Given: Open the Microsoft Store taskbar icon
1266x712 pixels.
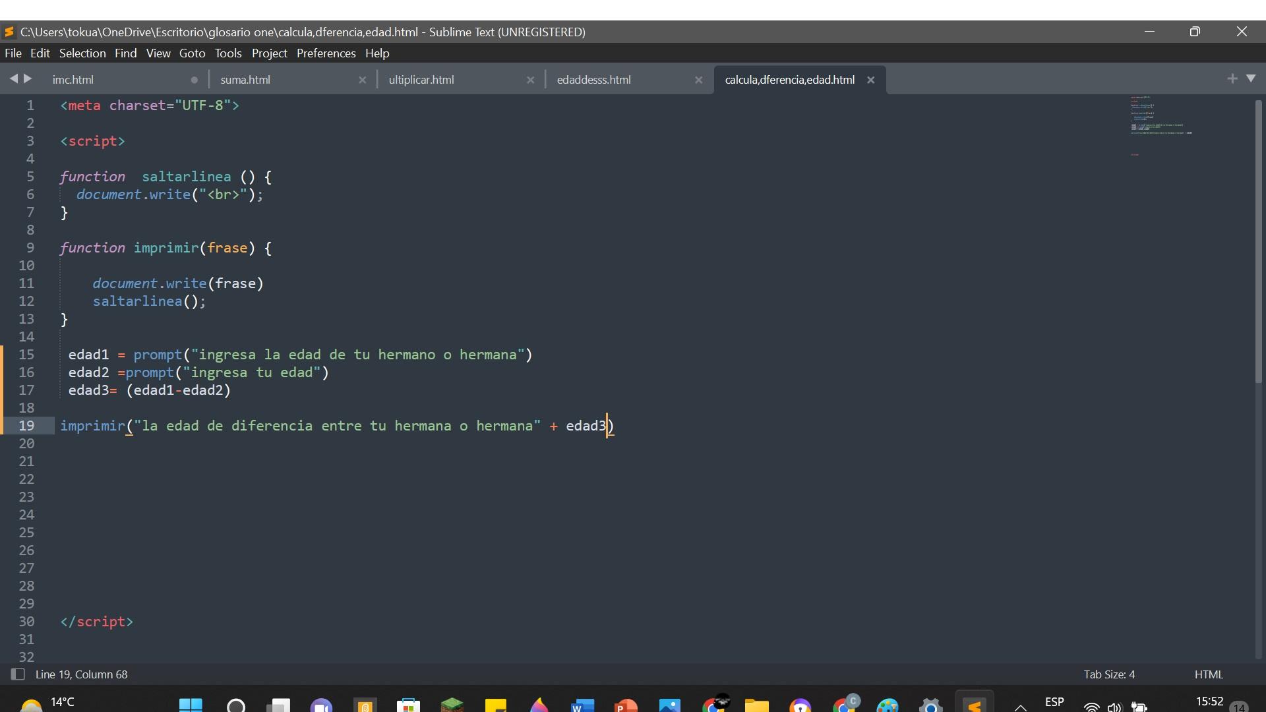Looking at the screenshot, I should (x=408, y=705).
